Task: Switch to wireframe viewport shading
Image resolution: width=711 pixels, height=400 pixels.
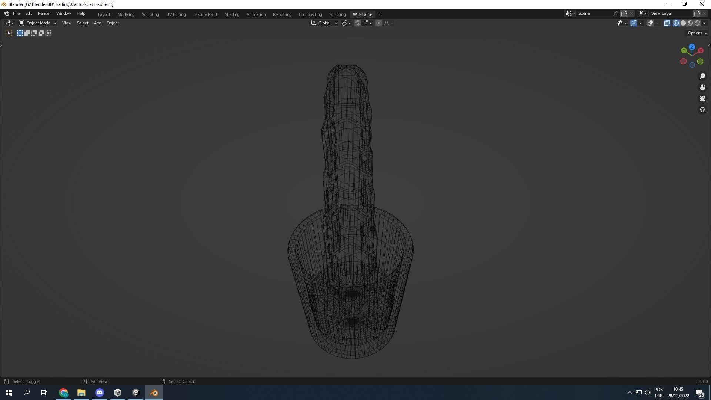Action: (676, 23)
